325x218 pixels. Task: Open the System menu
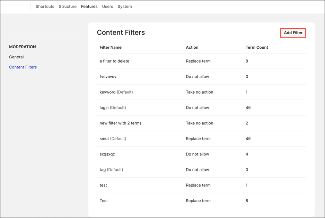[125, 7]
